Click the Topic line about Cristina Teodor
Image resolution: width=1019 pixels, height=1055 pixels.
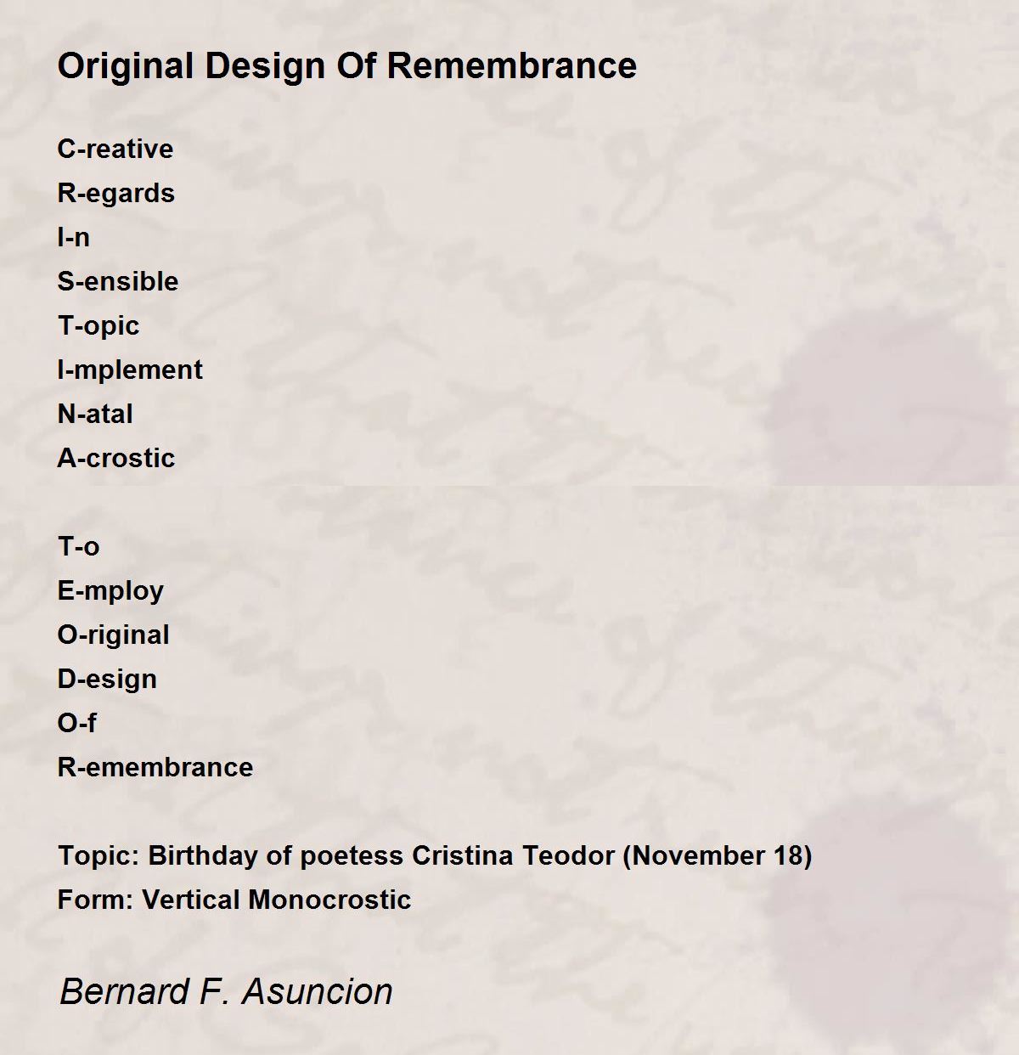point(435,855)
